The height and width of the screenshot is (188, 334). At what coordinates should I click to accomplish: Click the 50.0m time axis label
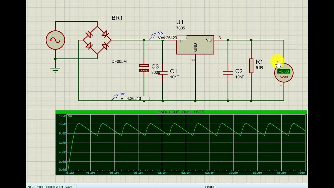click(186, 173)
